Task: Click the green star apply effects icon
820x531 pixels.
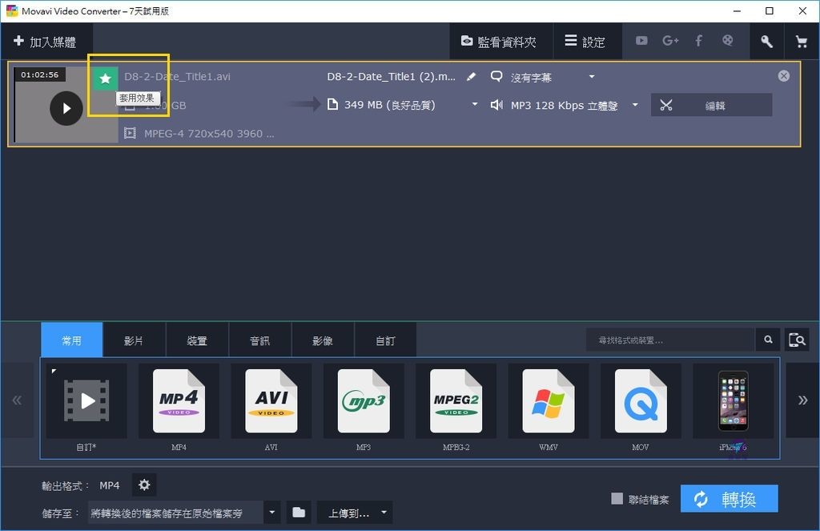Action: (105, 78)
